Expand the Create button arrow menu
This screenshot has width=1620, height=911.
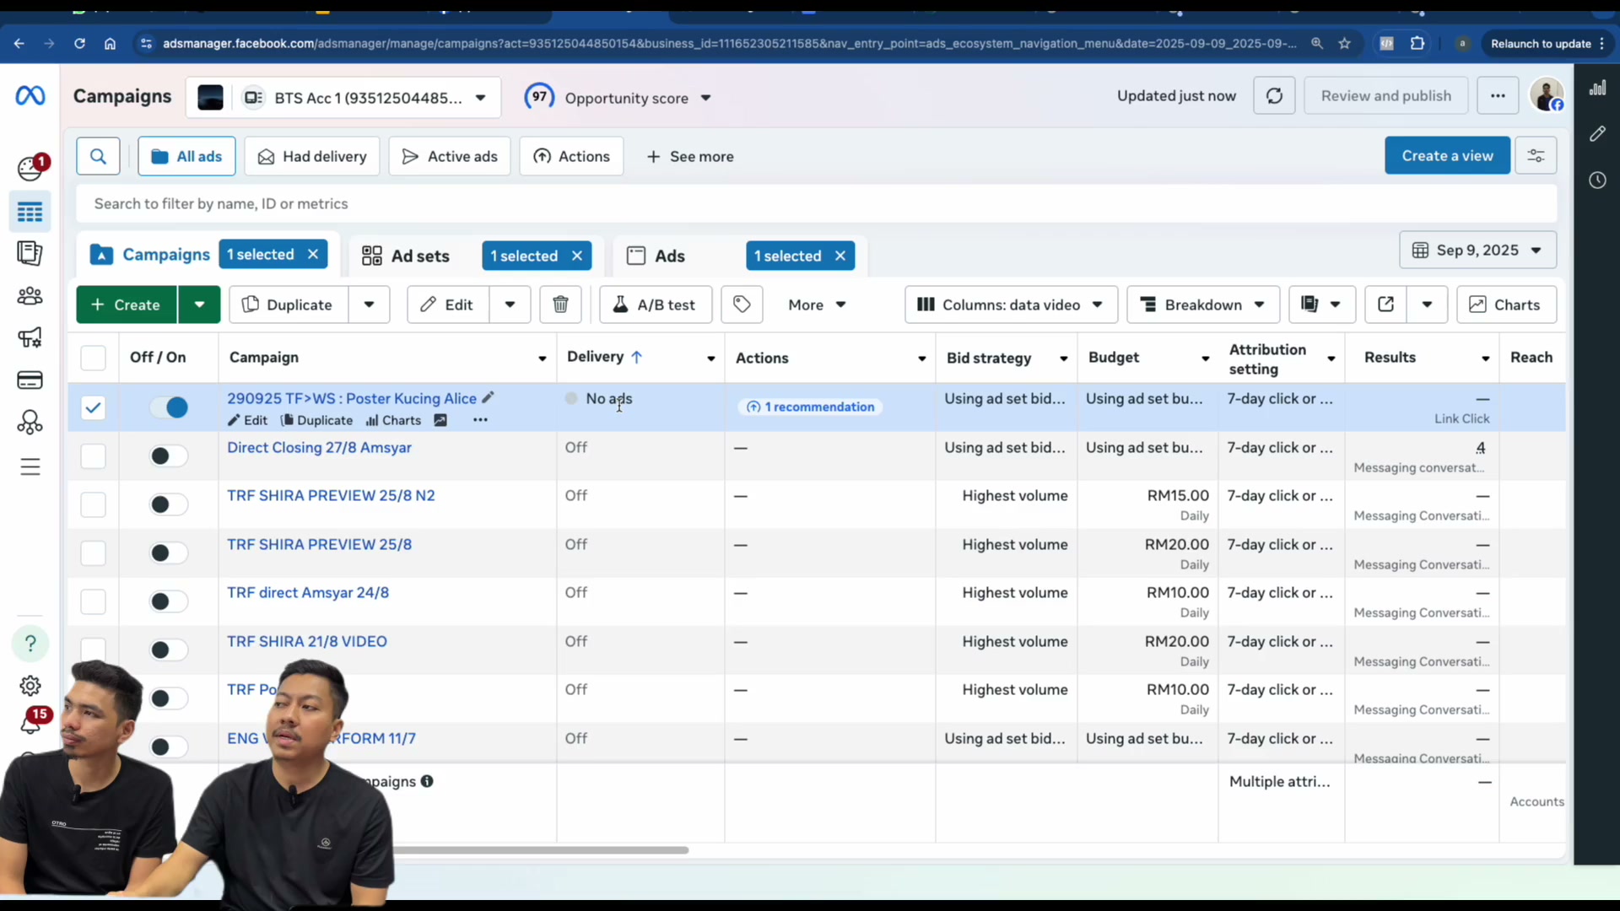pos(199,305)
